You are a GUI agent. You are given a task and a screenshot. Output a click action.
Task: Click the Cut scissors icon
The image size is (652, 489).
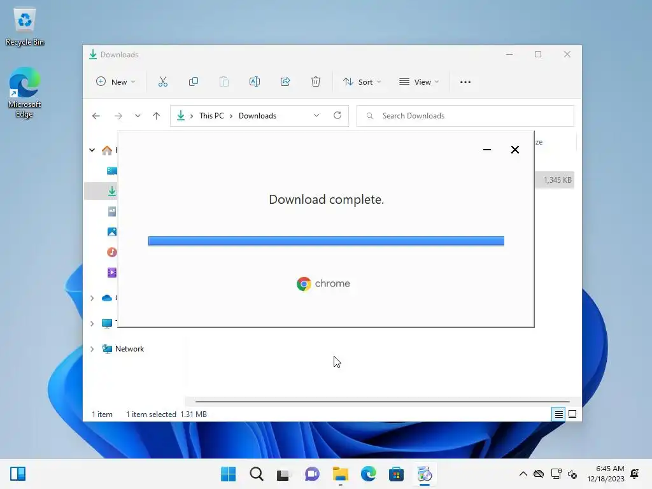tap(162, 82)
